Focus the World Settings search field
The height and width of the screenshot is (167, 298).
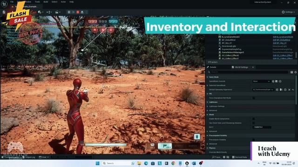tap(248, 72)
